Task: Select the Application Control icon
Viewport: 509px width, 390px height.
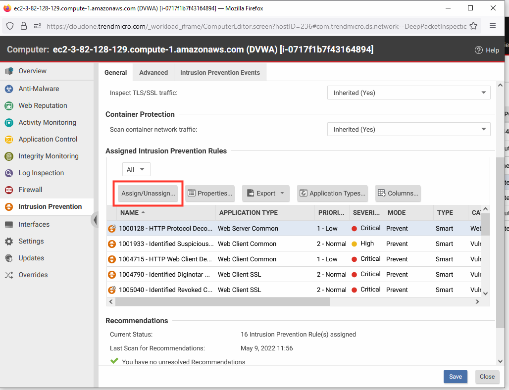Action: (x=9, y=139)
